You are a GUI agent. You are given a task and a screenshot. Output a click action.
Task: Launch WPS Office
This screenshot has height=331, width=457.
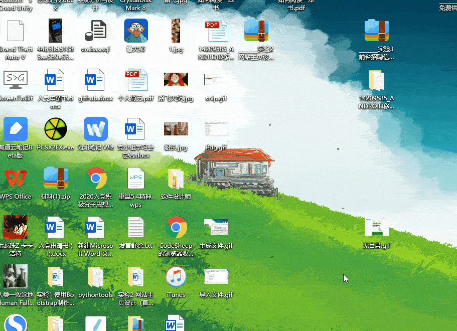pos(16,179)
